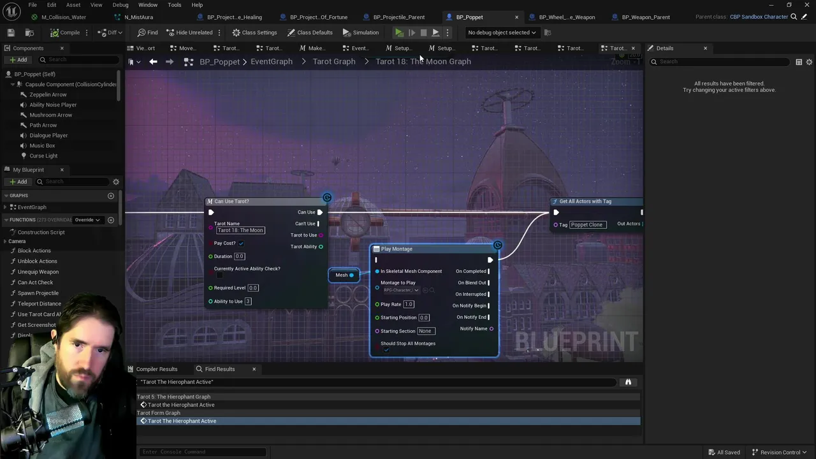Expand the EventGraph entry
Viewport: 816px width, 459px height.
6,207
